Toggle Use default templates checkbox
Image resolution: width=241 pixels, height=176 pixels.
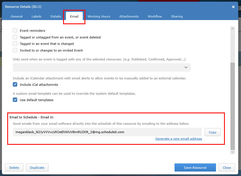pyautogui.click(x=15, y=100)
